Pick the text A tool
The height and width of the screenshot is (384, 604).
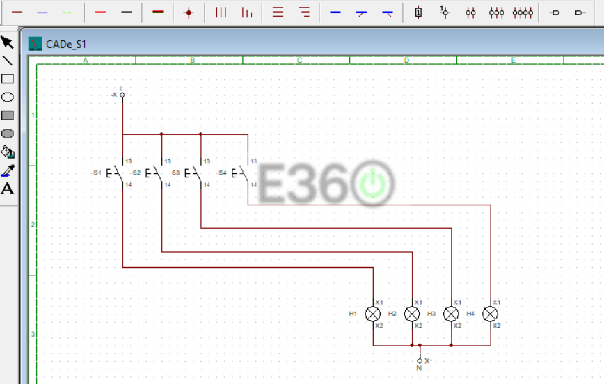8,189
